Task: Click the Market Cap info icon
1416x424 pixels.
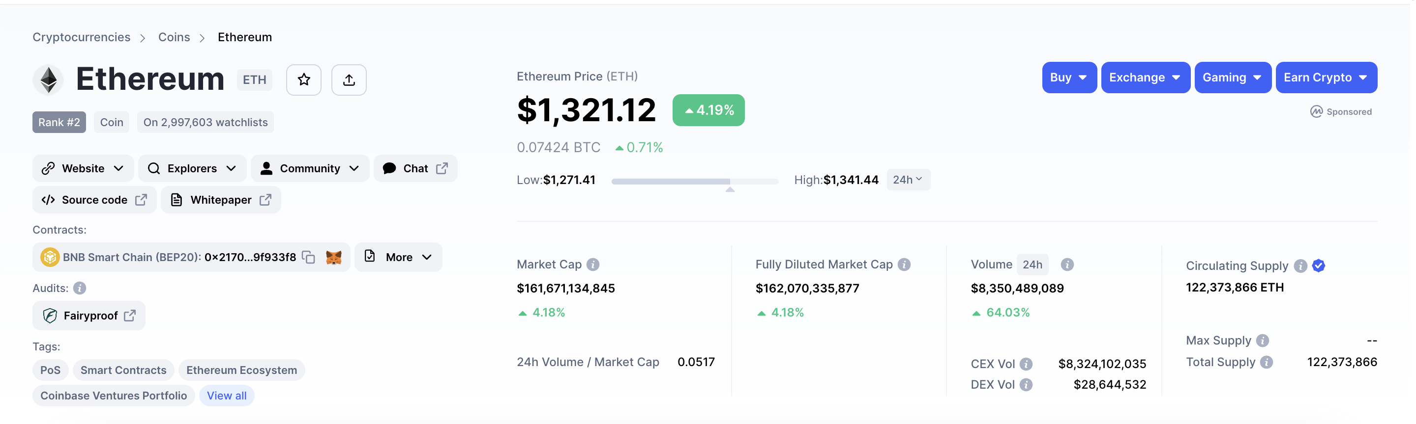Action: [592, 265]
